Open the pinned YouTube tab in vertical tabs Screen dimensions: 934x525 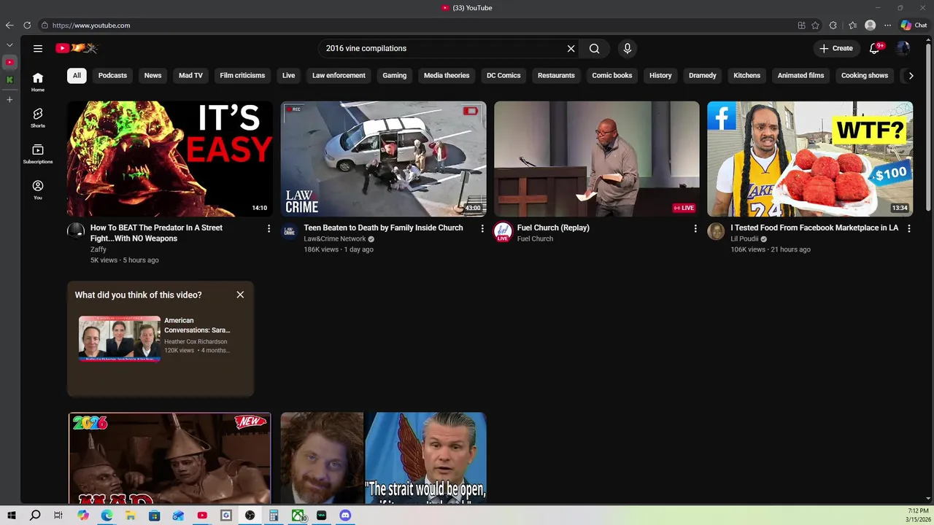(x=9, y=63)
